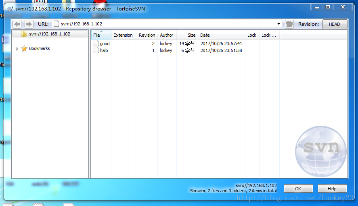Click the good file icon
This screenshot has width=358, height=206.
point(96,44)
